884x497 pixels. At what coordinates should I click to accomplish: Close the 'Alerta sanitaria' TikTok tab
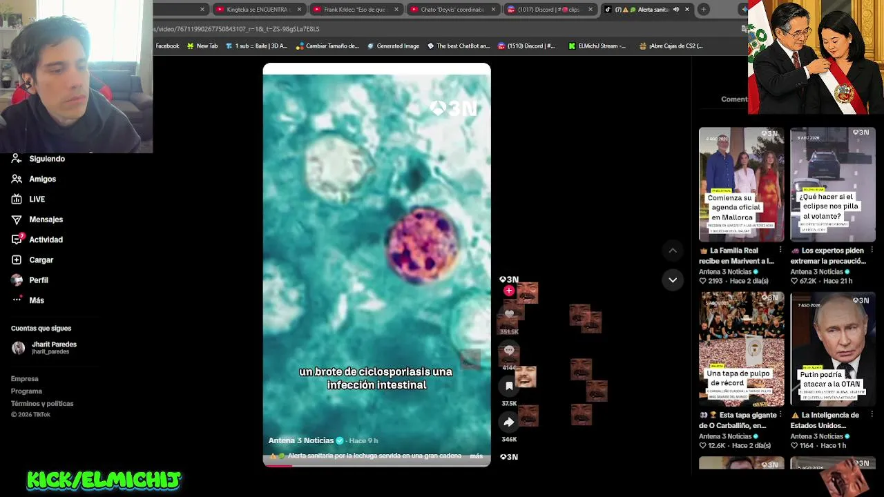687,10
